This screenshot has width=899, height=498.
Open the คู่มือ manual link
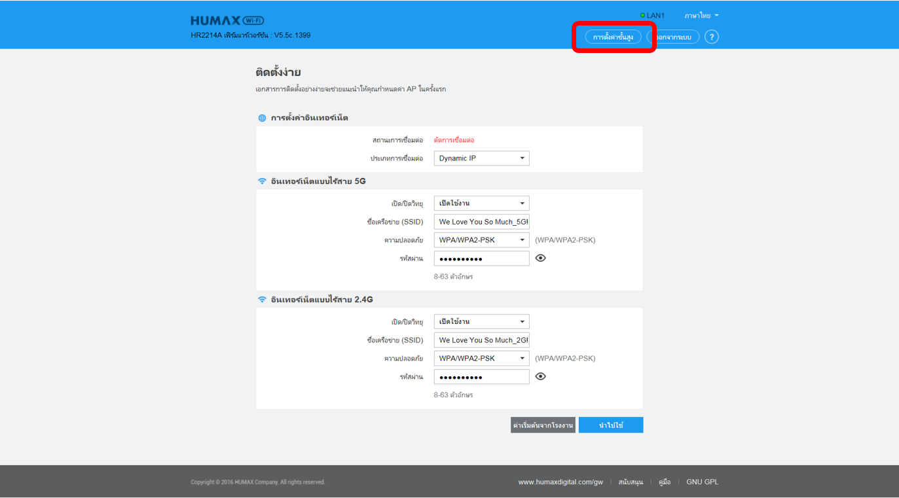[x=665, y=482]
